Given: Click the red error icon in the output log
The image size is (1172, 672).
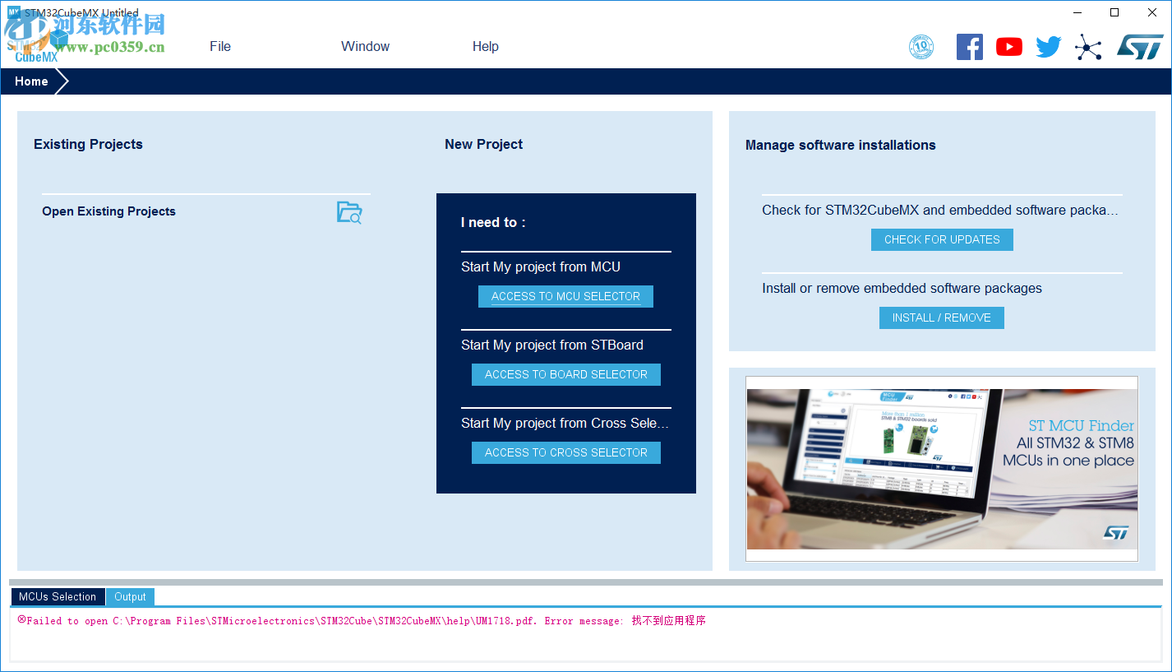Looking at the screenshot, I should pos(21,620).
